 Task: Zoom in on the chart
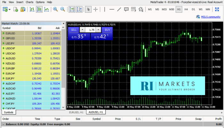(x=55, y=9)
